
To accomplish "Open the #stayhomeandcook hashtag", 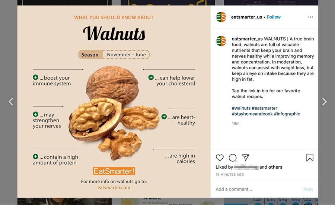I will [252, 114].
